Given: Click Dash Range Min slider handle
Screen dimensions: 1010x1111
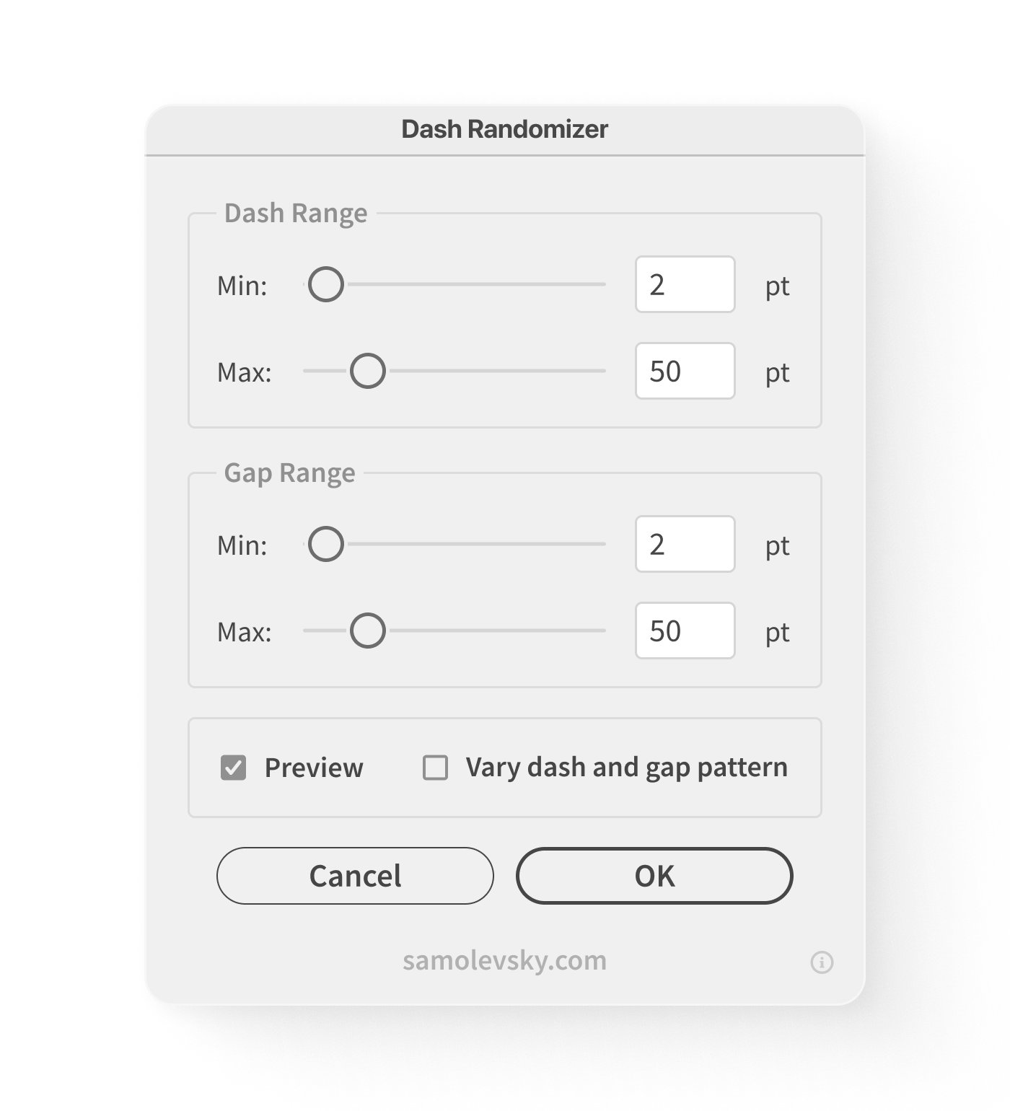Looking at the screenshot, I should [x=325, y=284].
